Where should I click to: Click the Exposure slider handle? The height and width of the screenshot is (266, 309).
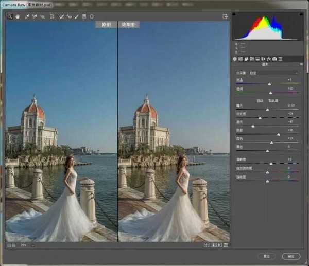coord(268,109)
